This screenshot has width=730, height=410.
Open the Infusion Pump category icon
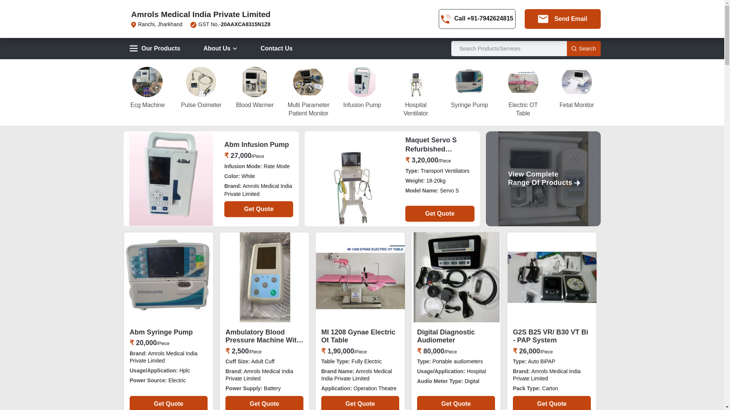(362, 82)
